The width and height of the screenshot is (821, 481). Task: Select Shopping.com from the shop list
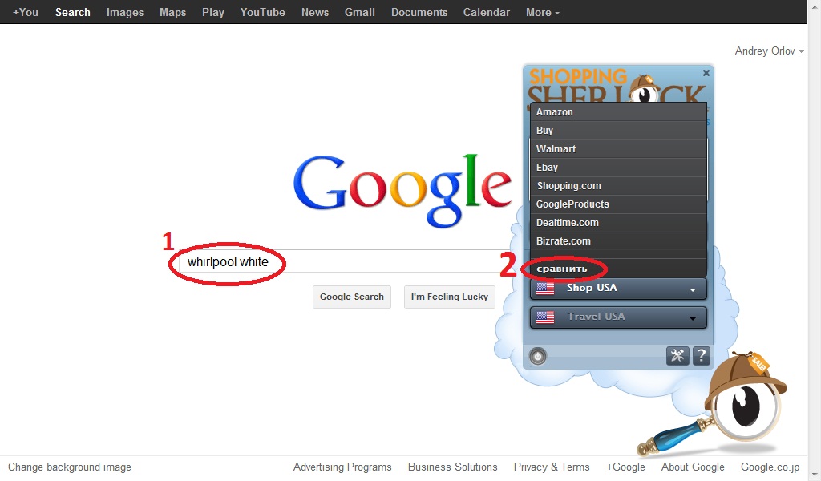618,186
